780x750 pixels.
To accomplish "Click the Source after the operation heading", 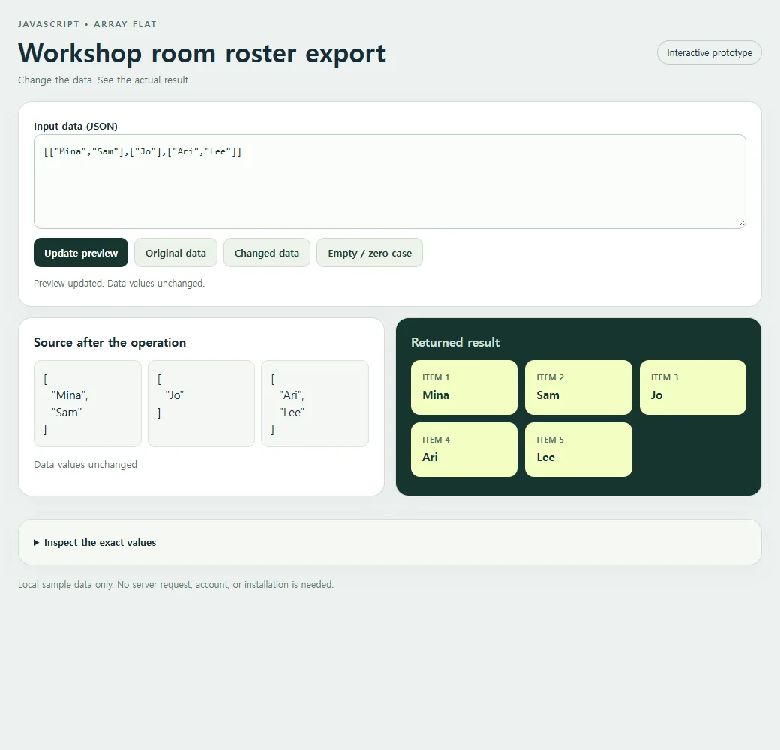I will click(x=110, y=342).
